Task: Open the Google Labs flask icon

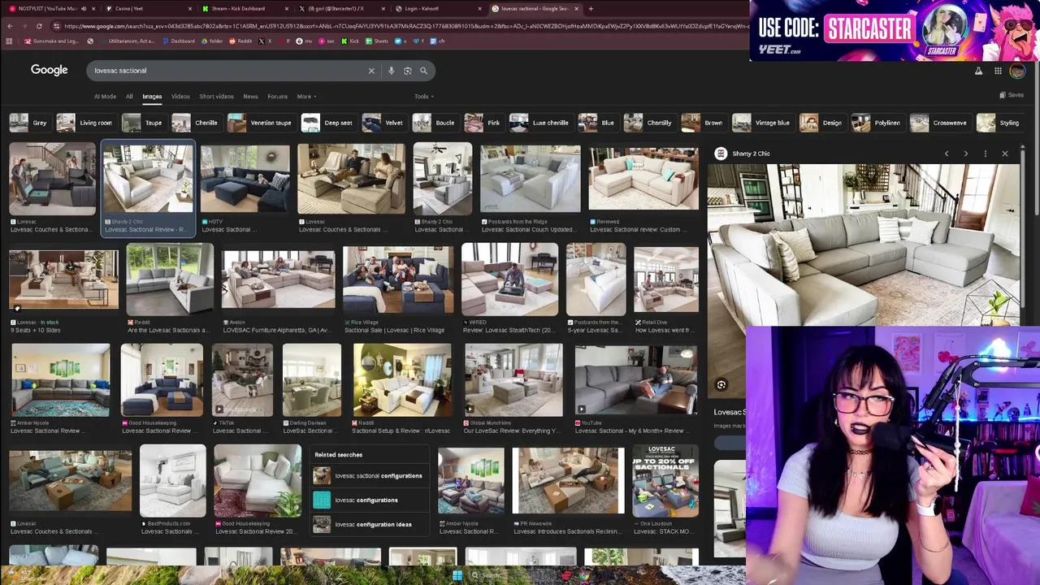Action: click(x=978, y=71)
